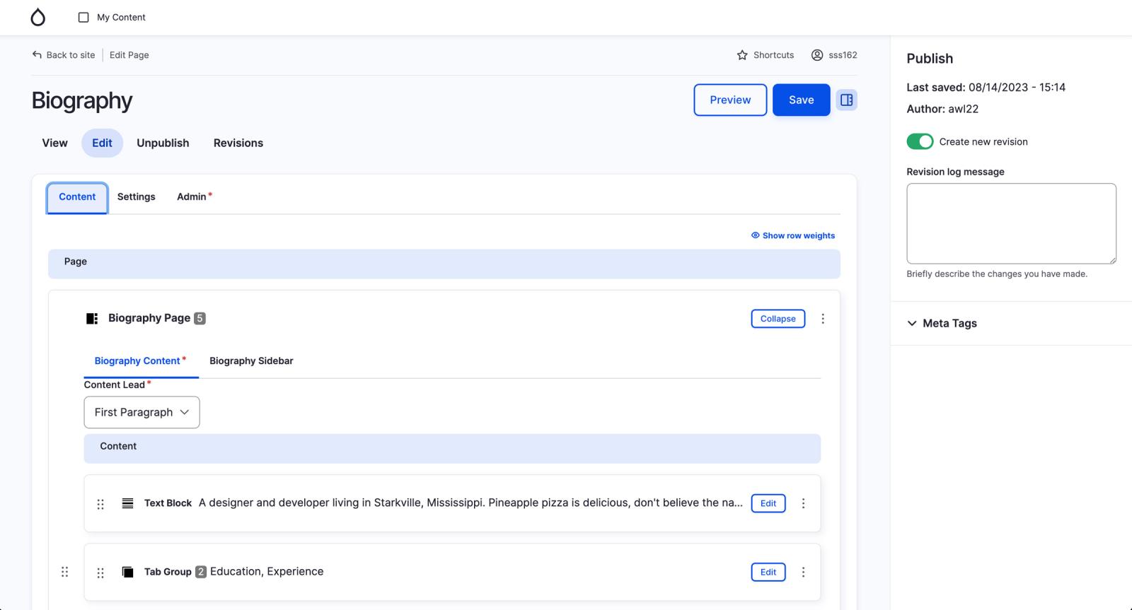Click the Save button
This screenshot has height=610, width=1132.
coord(801,100)
